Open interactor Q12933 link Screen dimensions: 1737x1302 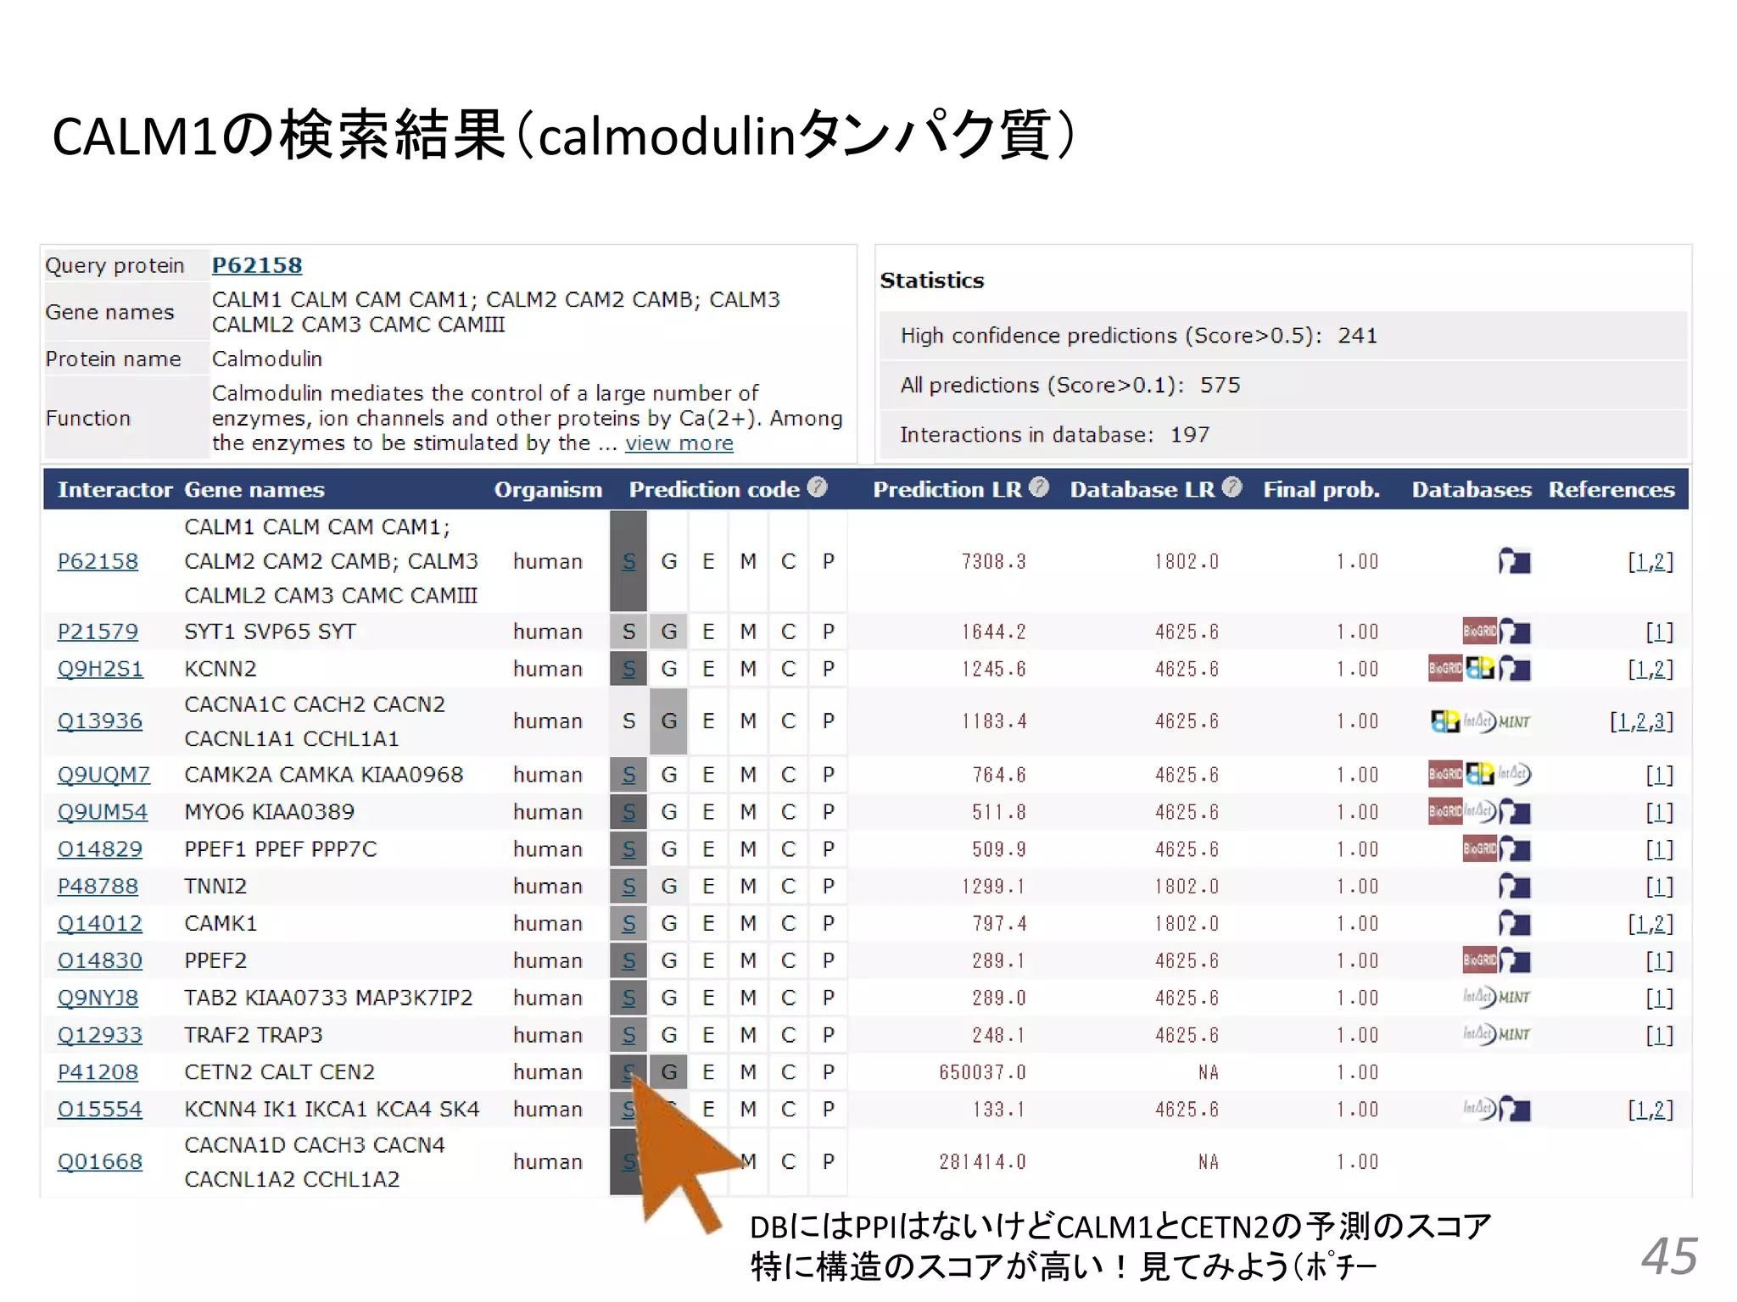coord(100,1035)
